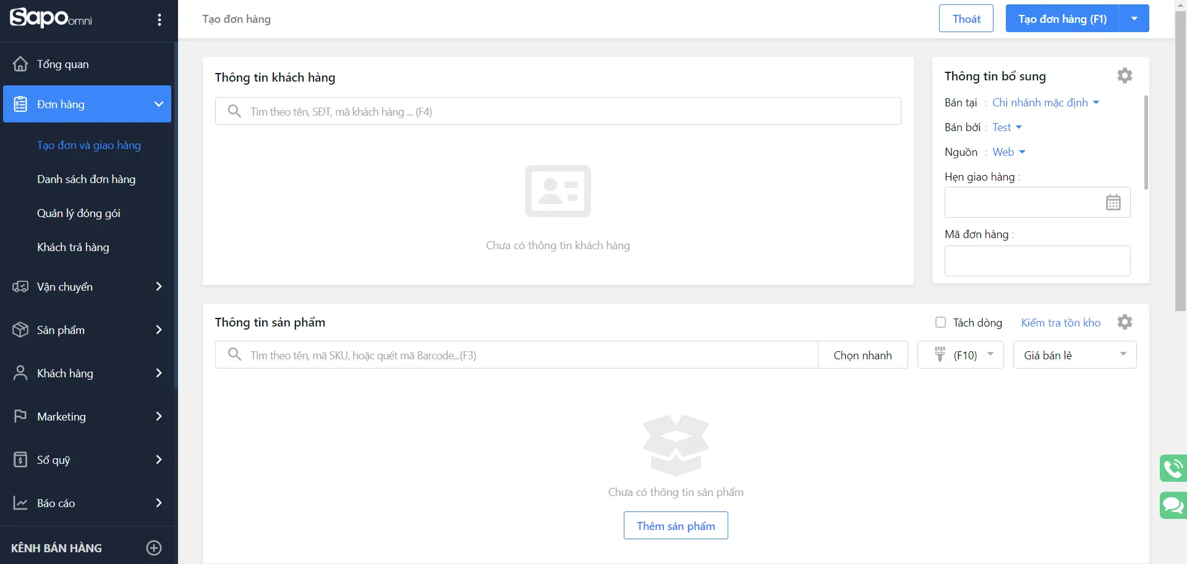Click the Sản phẩm box icon
The image size is (1187, 564).
click(20, 330)
